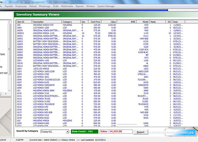198x142 pixels.
Task: Sort by the Qty column header
Action: [x=84, y=22]
